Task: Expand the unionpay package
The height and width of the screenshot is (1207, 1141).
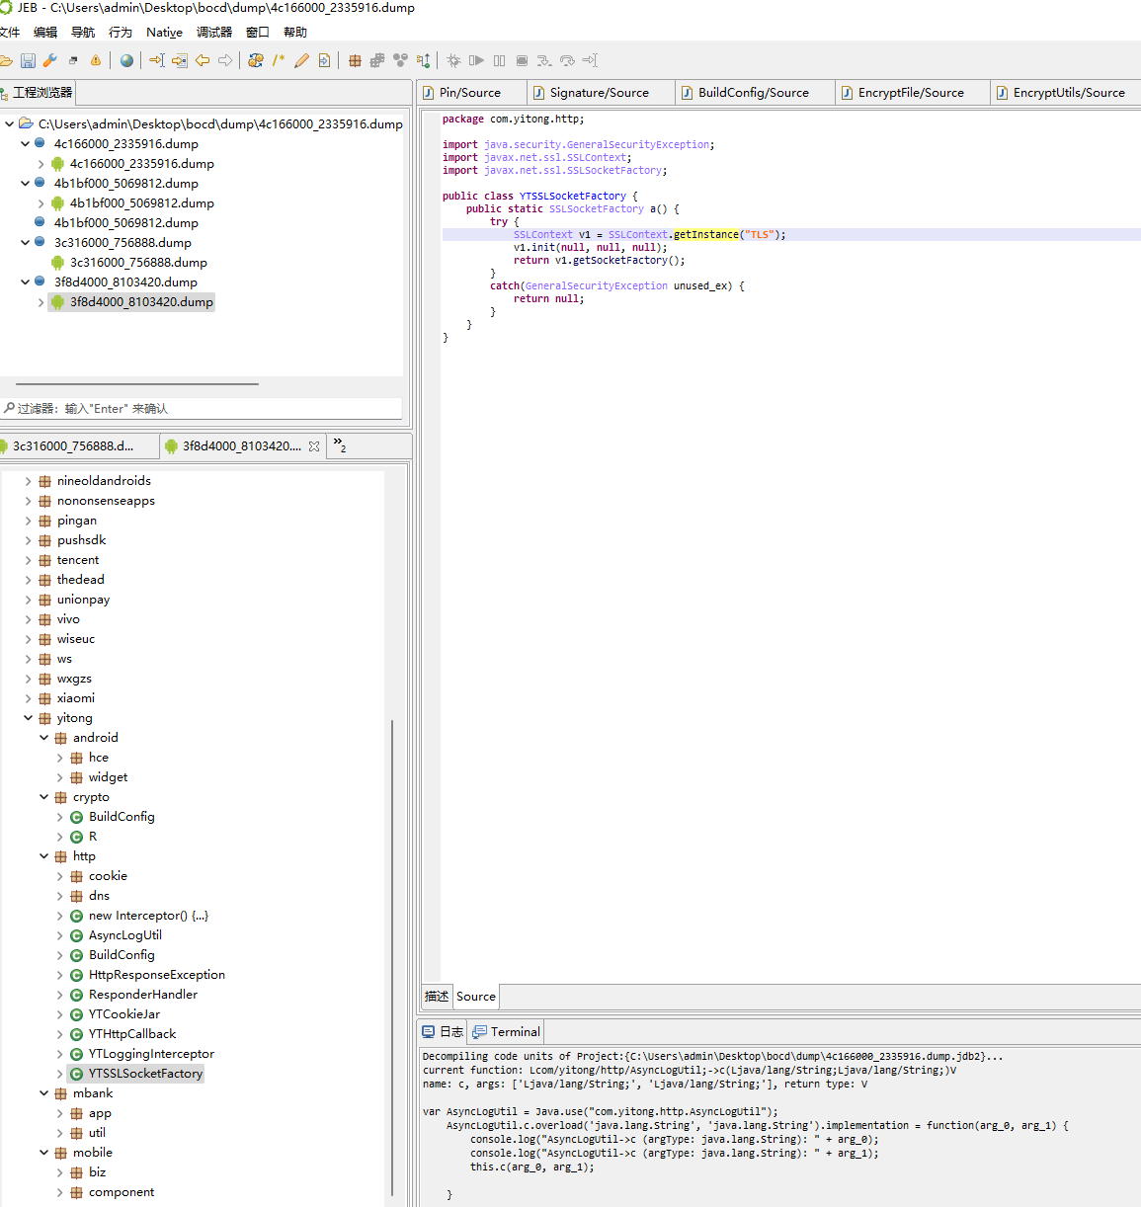Action: click(x=28, y=600)
